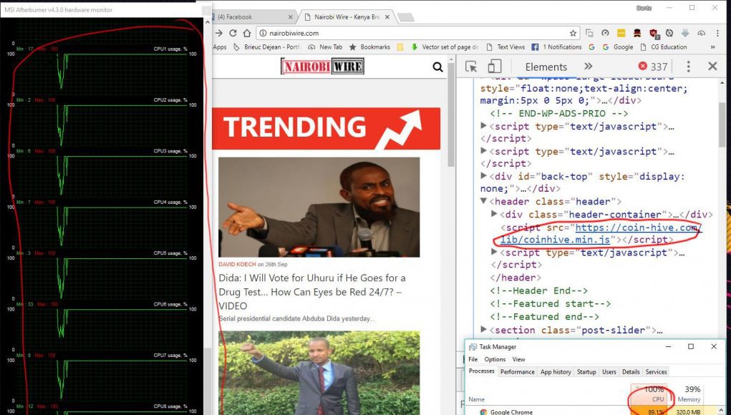Open the Google bookmark
Image resolution: width=731 pixels, height=415 pixels.
point(618,47)
